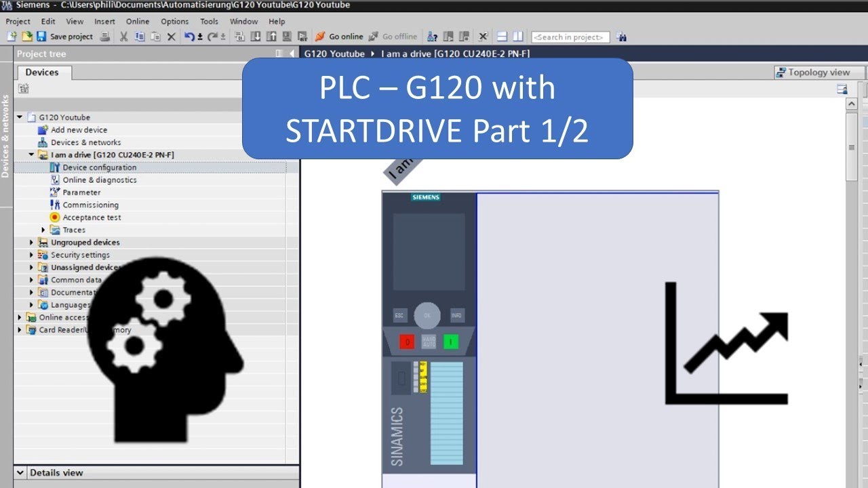Click the Open project folder icon
This screenshot has width=868, height=488.
tap(26, 37)
